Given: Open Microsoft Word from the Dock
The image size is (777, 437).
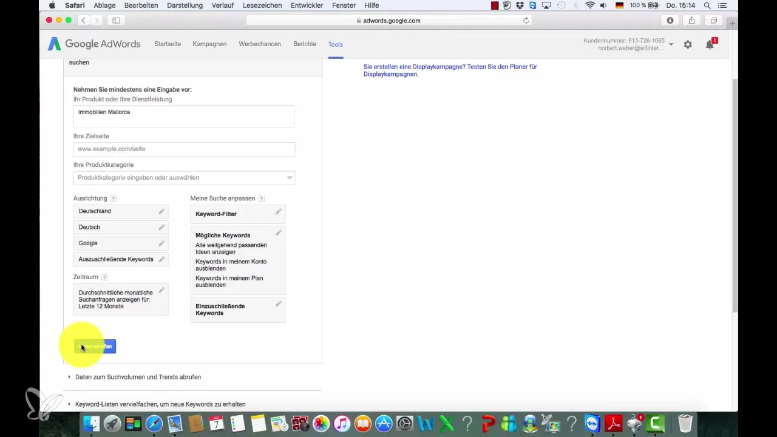Looking at the screenshot, I should tap(425, 423).
